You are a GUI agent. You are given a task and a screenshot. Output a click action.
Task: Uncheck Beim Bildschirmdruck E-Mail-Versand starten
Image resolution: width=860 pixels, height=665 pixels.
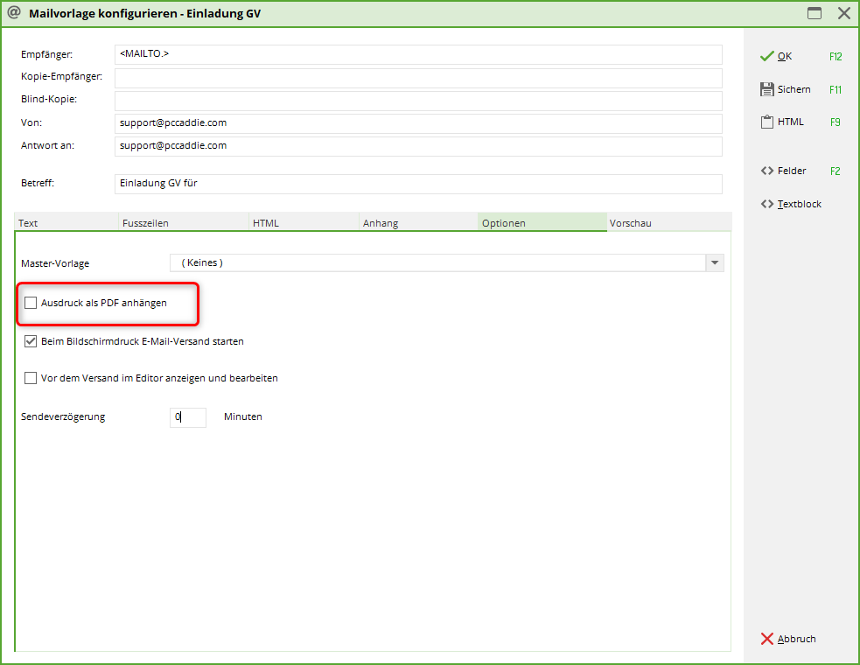tap(31, 341)
